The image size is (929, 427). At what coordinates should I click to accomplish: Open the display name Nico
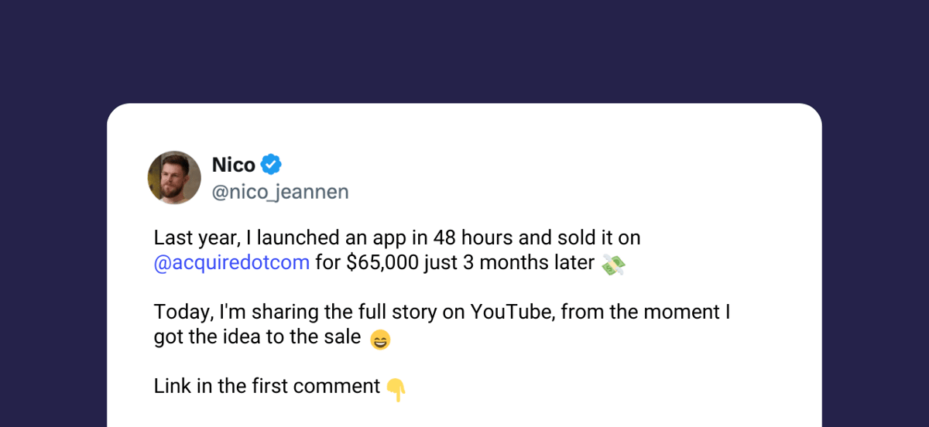[x=234, y=165]
